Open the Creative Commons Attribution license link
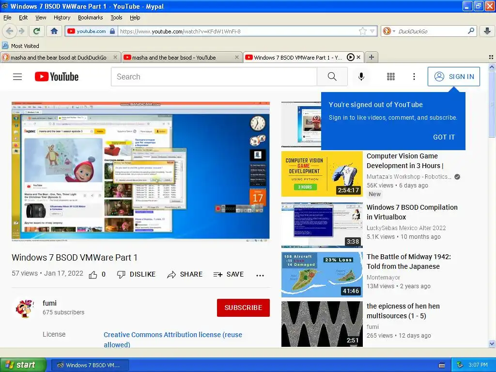The height and width of the screenshot is (372, 496). coord(173,340)
